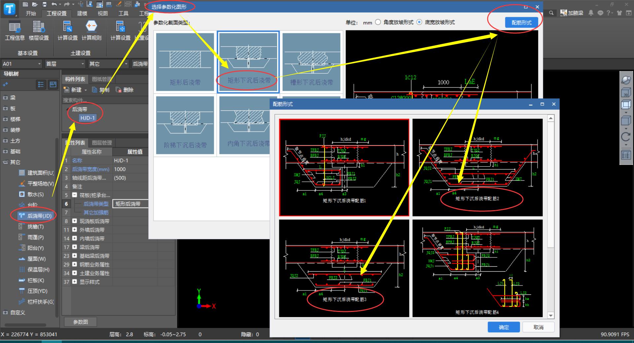634x343 pixels.
Task: Select 建筑面积(U) in navigation tree
Action: 36,173
